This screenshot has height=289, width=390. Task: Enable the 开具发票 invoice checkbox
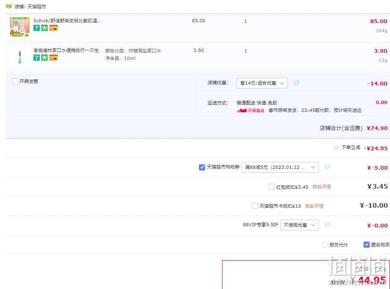click(15, 81)
